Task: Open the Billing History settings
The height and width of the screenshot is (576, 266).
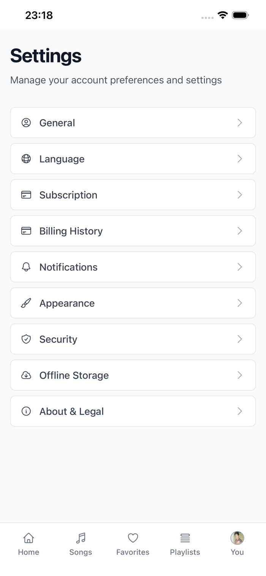Action: tap(133, 231)
